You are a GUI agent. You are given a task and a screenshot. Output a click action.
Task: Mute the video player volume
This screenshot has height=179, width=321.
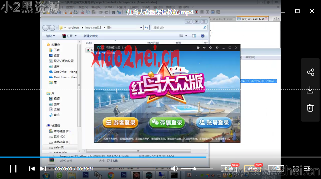pyautogui.click(x=174, y=169)
